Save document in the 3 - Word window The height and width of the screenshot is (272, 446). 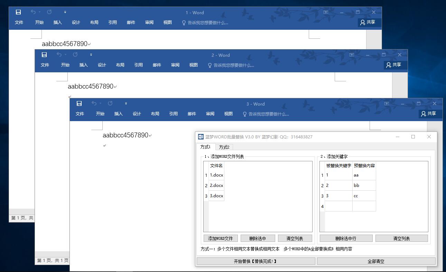(79, 103)
